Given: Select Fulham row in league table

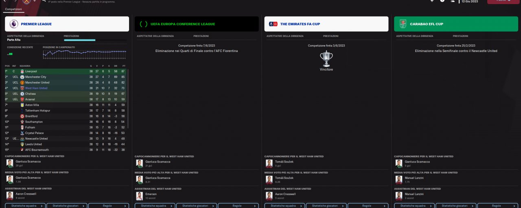Looking at the screenshot, I should coord(66,128).
